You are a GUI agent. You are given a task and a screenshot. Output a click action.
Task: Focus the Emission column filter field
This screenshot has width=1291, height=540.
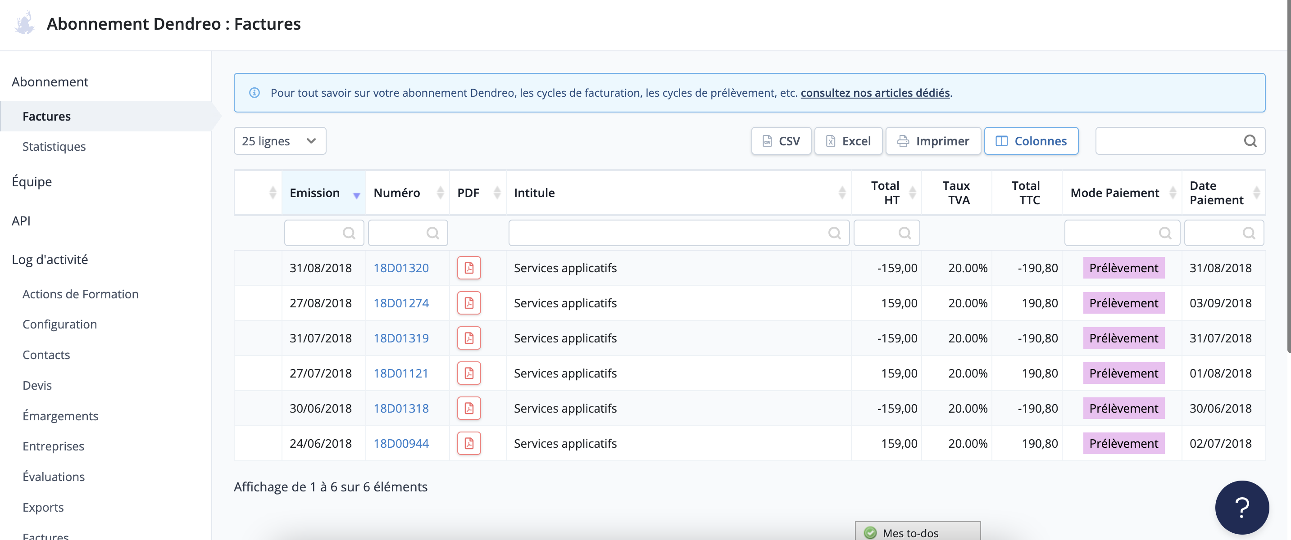pos(324,233)
